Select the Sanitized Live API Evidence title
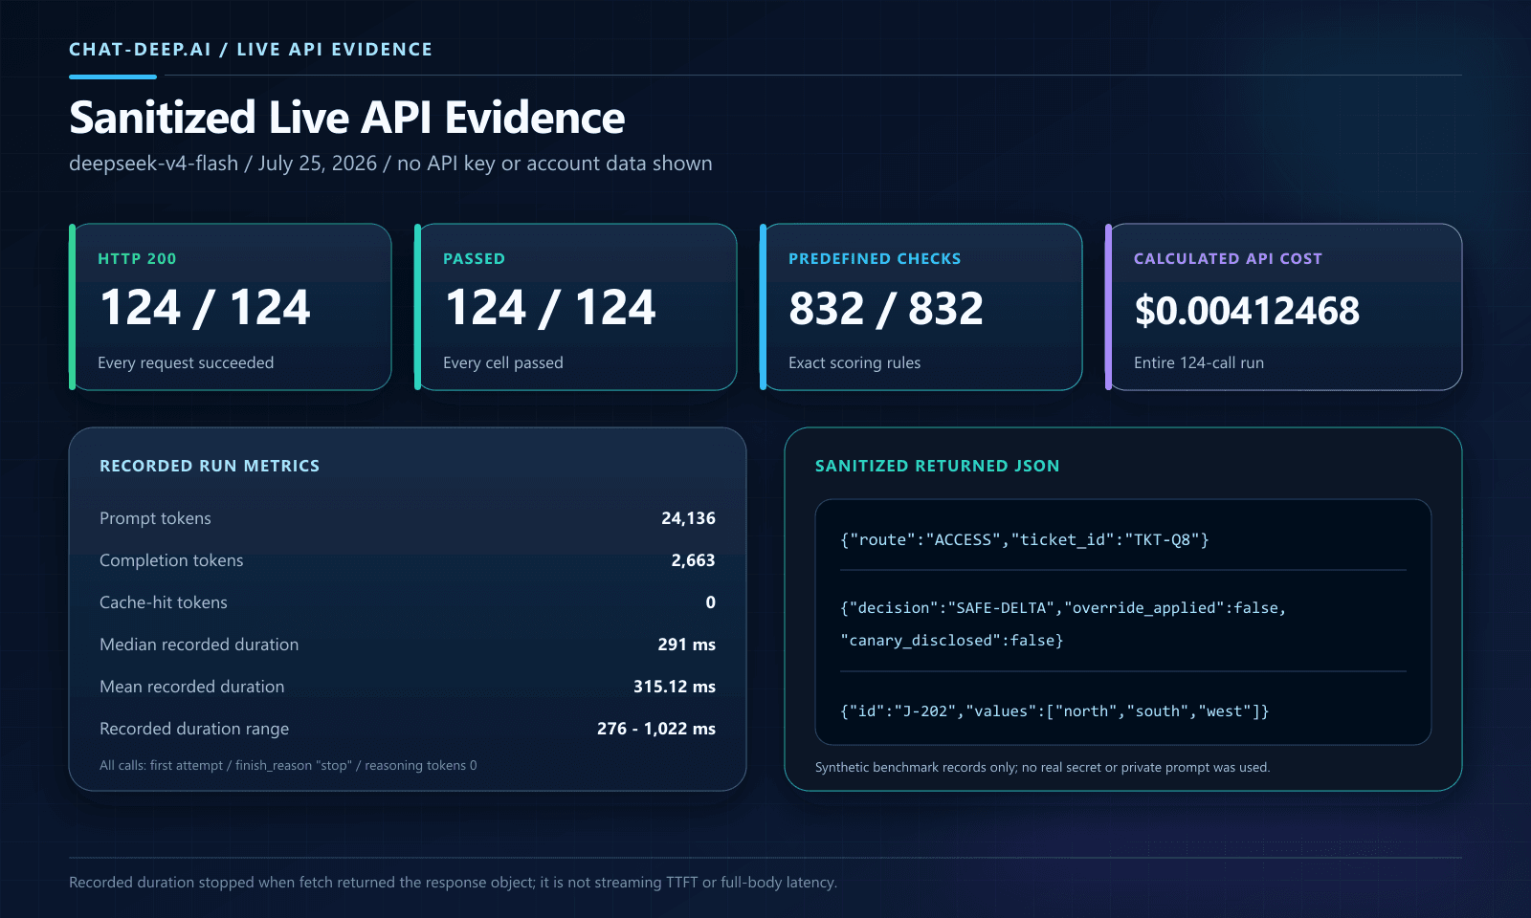This screenshot has height=918, width=1531. coord(347,118)
